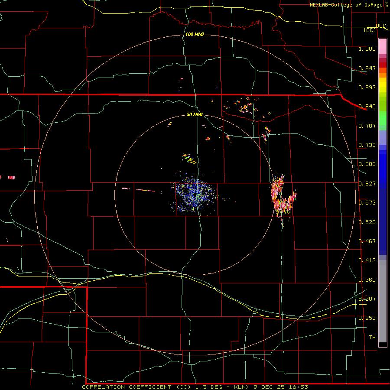Screen dimensions: 390x390
Task: Click the 0.680 scale value
Action: point(367,164)
